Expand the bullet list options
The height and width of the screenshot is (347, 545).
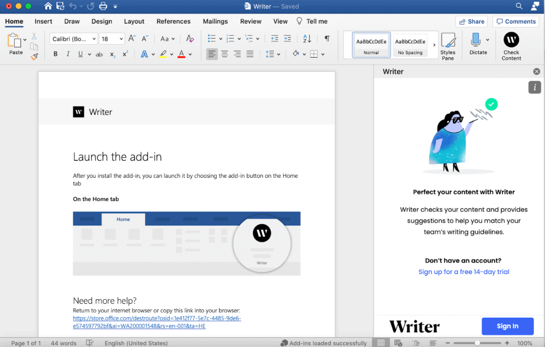[x=220, y=38]
